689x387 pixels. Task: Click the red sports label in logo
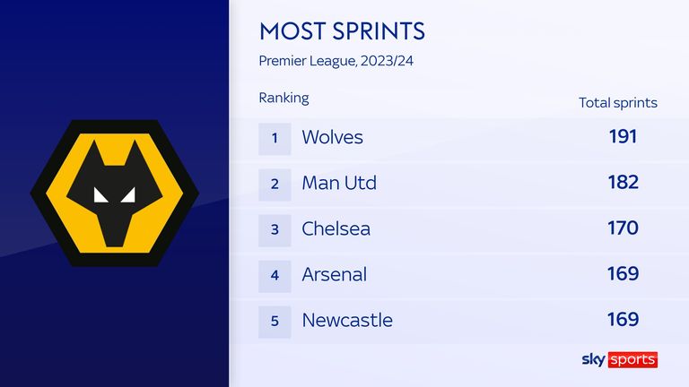click(x=632, y=360)
